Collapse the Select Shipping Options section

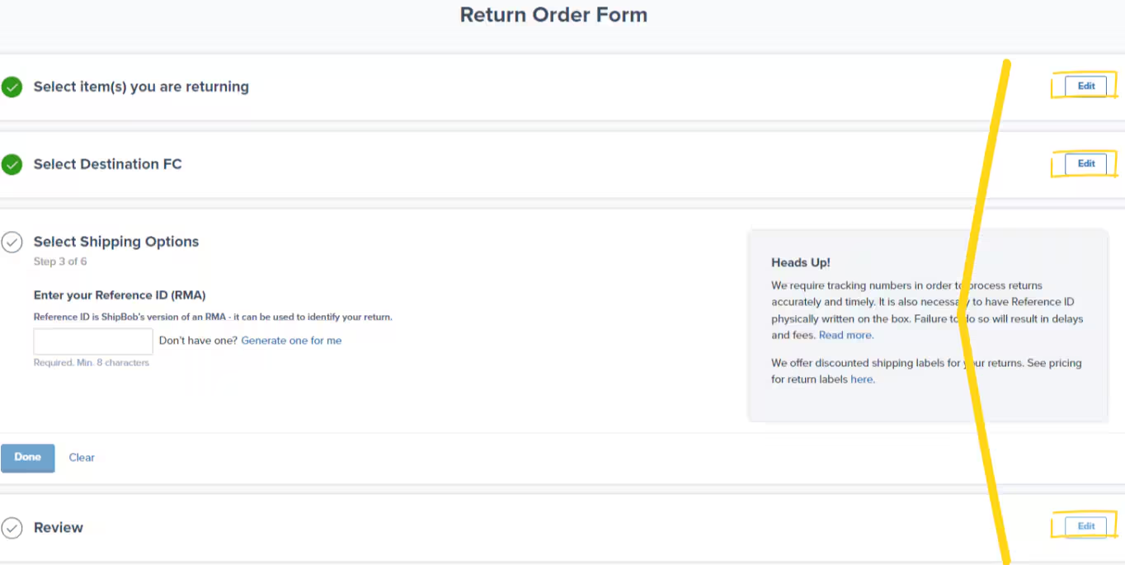115,242
